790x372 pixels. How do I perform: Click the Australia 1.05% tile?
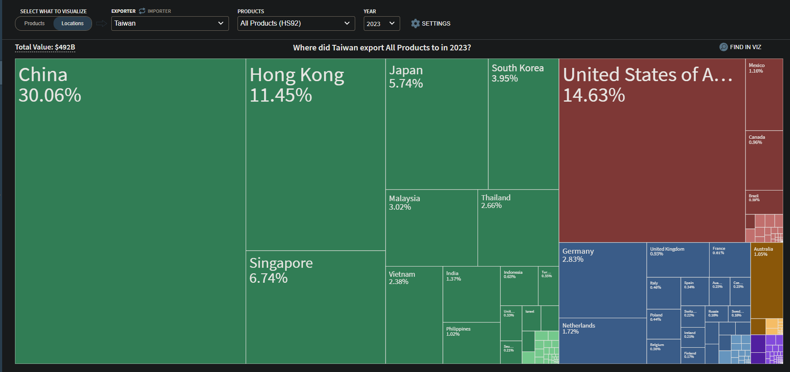[767, 281]
